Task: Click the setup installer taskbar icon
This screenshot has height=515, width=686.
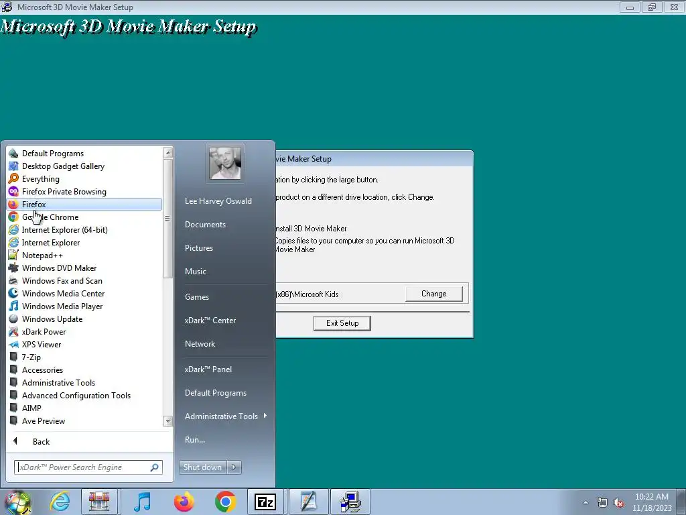Action: pos(350,502)
